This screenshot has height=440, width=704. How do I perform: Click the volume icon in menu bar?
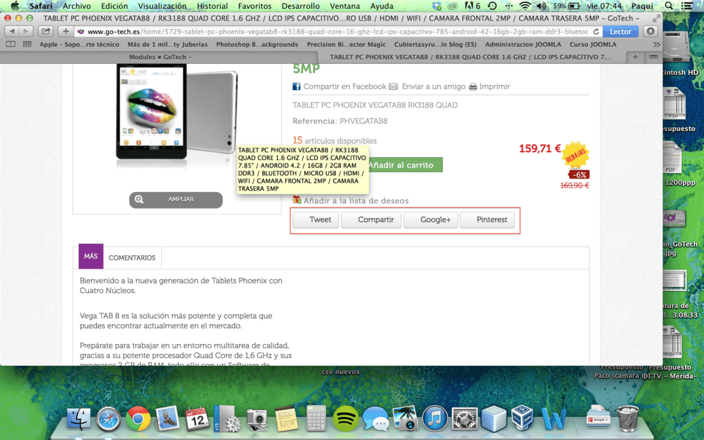coord(541,6)
